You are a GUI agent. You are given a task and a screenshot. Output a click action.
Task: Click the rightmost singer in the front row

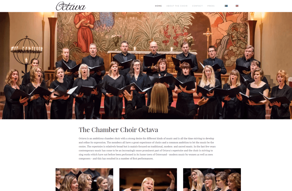[x=280, y=95]
